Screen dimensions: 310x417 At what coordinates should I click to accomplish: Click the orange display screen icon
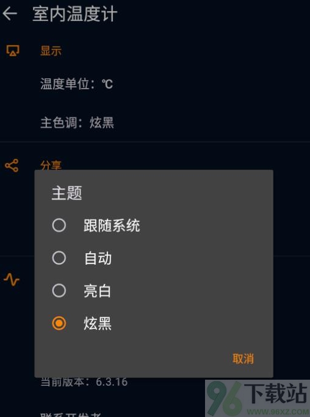13,50
